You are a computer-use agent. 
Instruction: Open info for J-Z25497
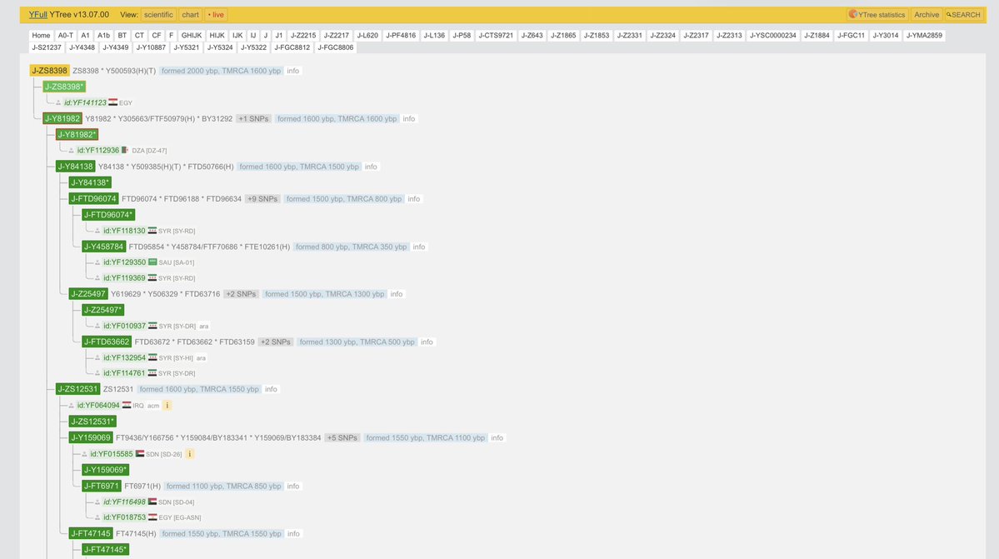tap(397, 294)
